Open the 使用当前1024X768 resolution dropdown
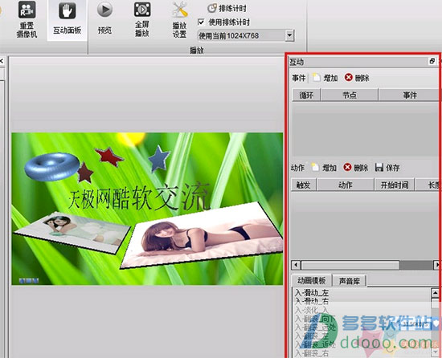The image size is (442, 358). (x=289, y=36)
